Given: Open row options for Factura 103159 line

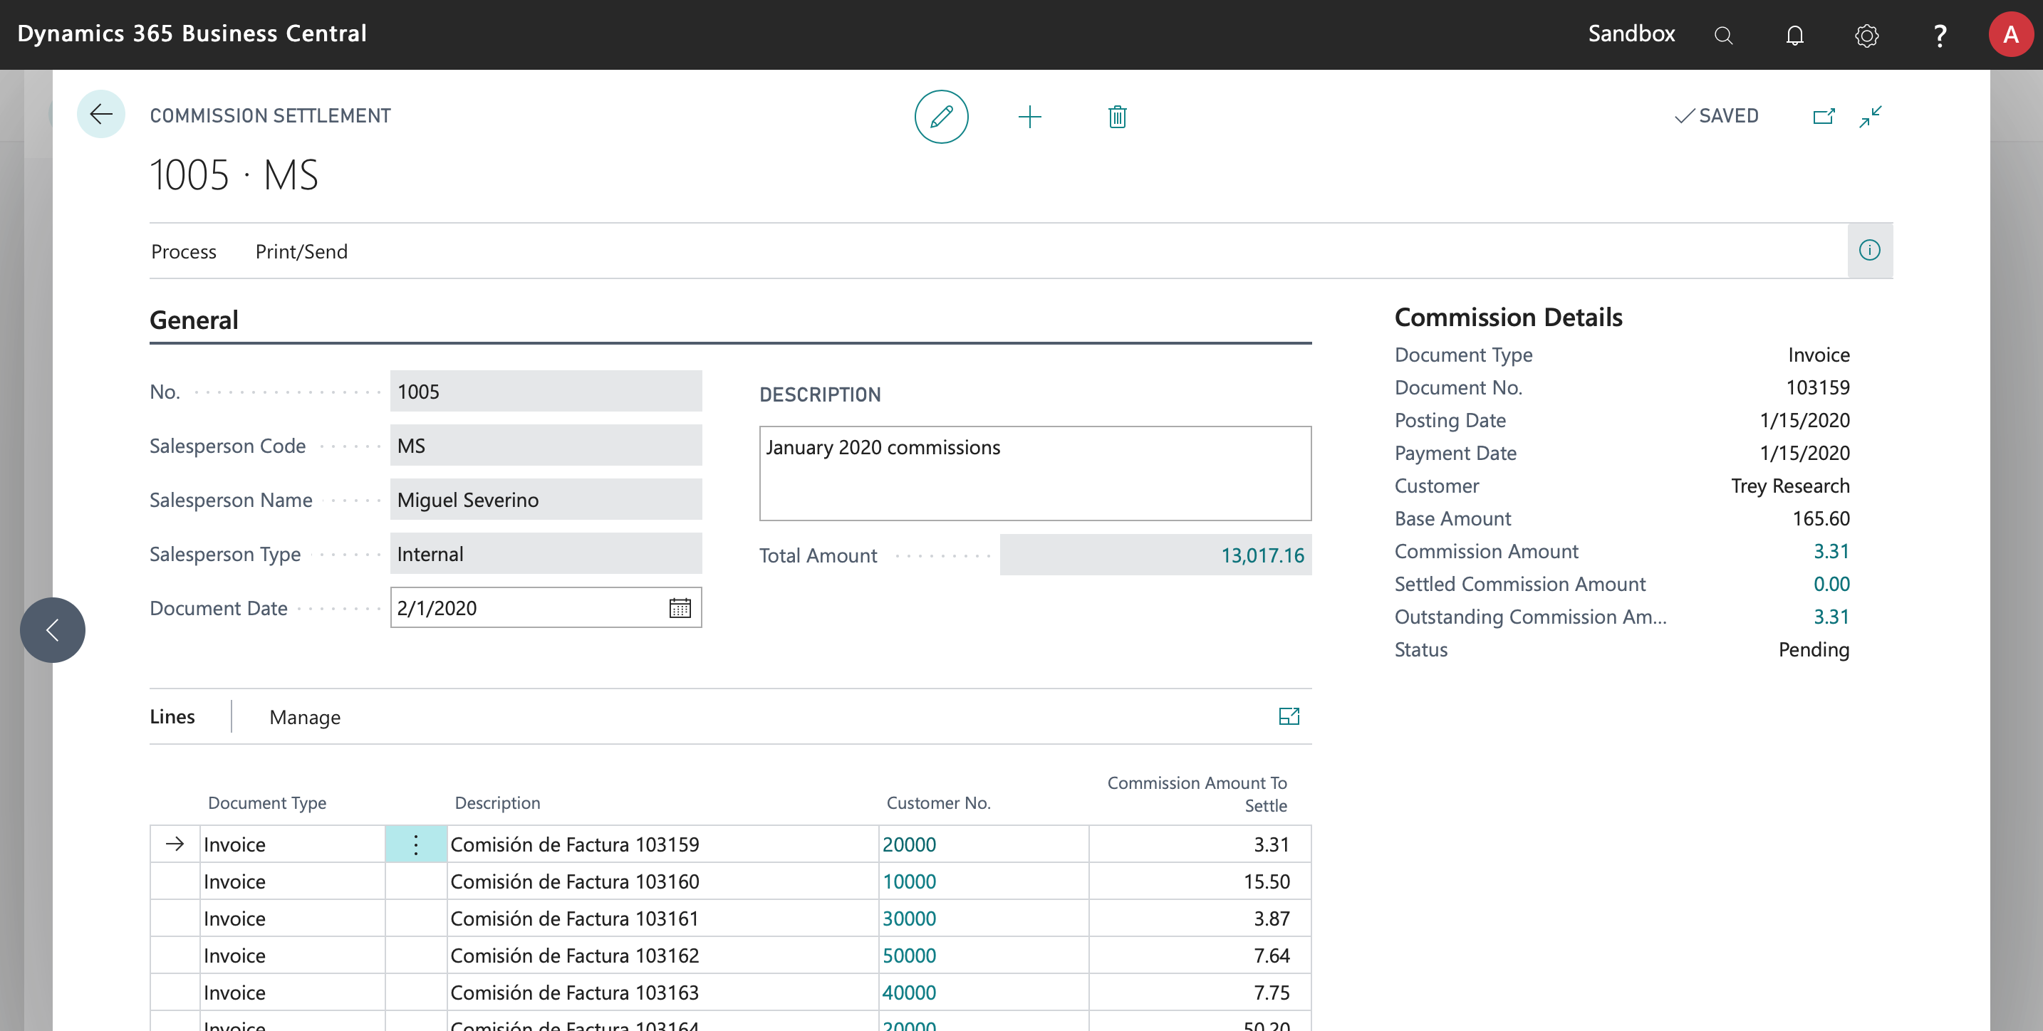Looking at the screenshot, I should tap(415, 844).
